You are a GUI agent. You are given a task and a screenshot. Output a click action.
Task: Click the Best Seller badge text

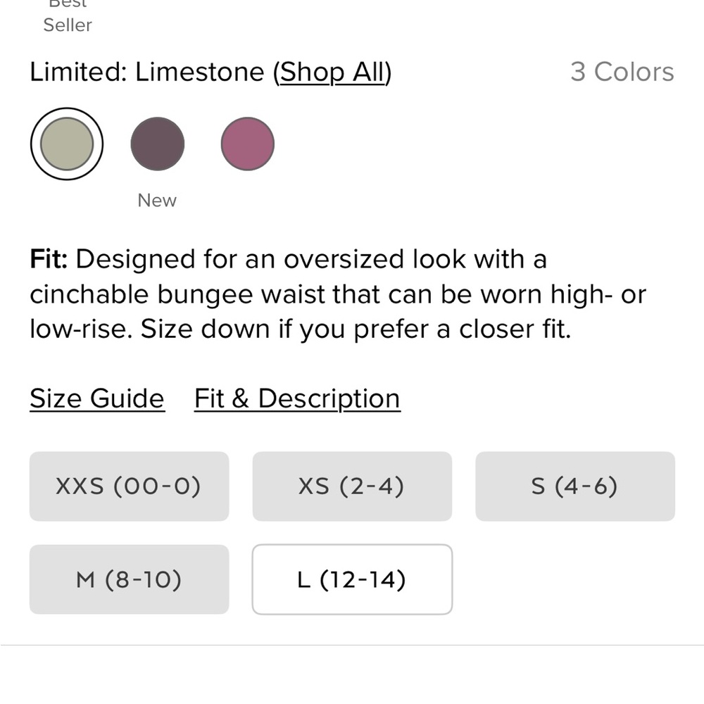click(x=68, y=15)
